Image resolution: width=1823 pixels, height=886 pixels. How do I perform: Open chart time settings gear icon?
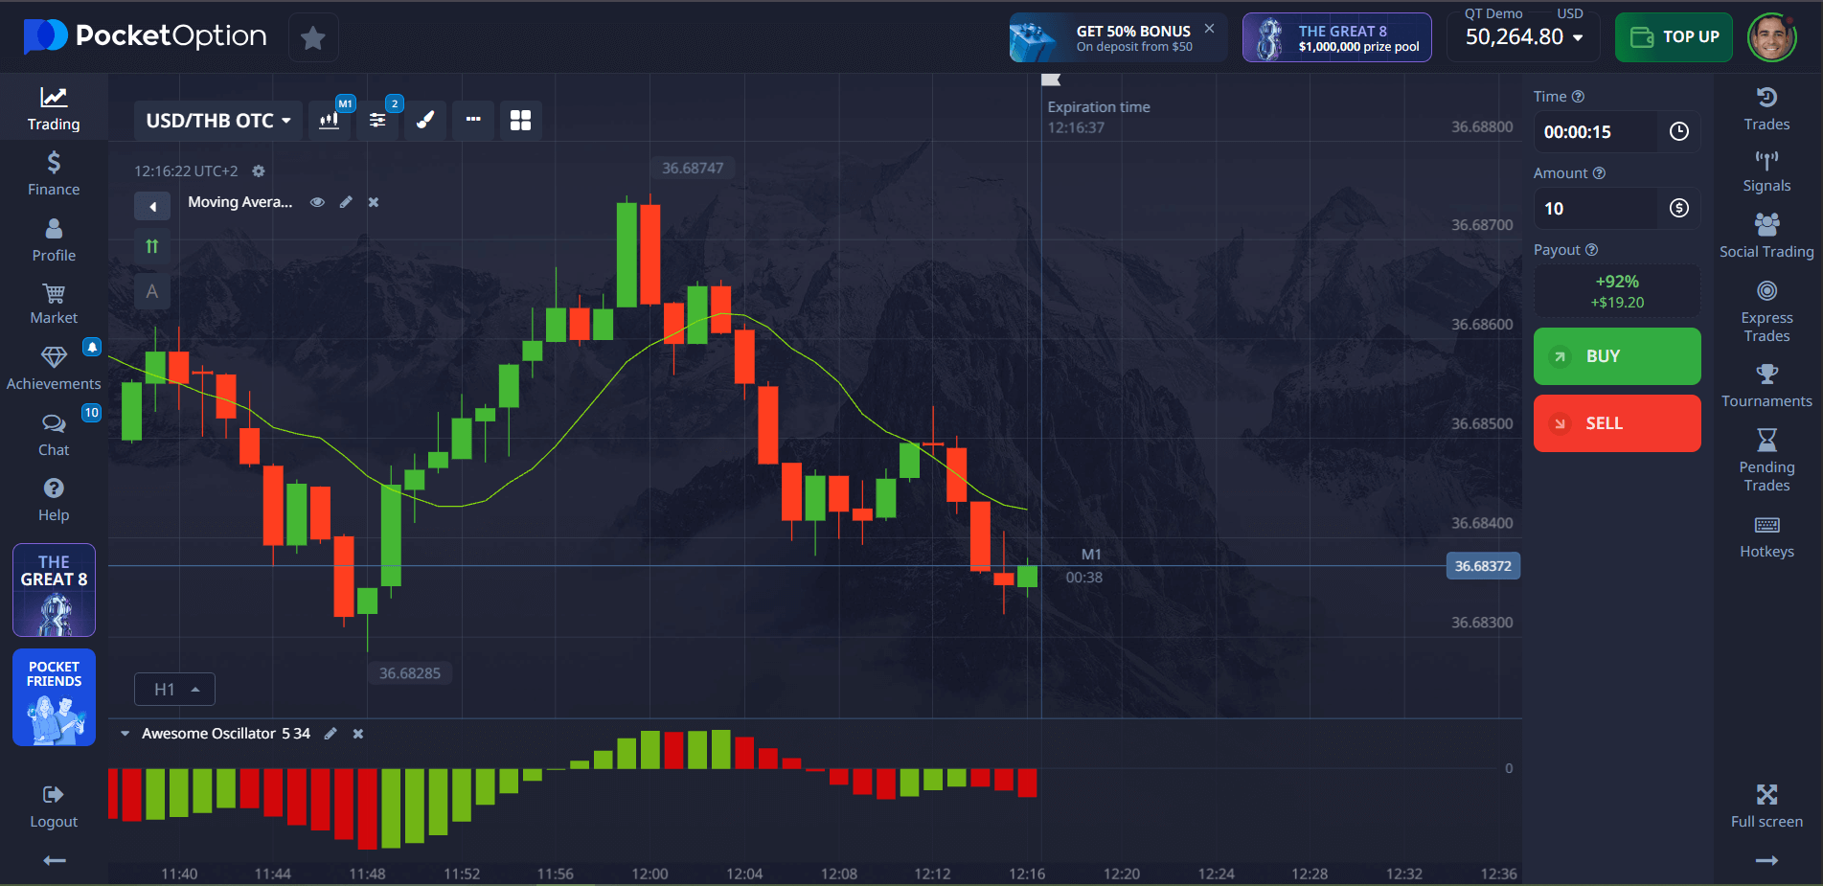[x=259, y=171]
